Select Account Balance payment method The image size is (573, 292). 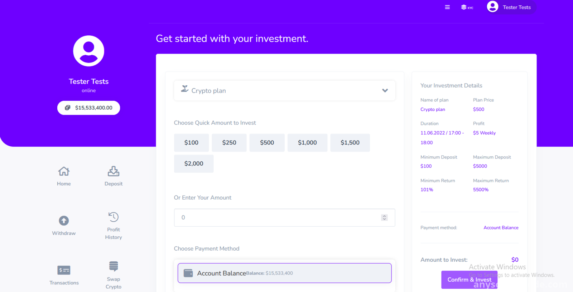285,273
